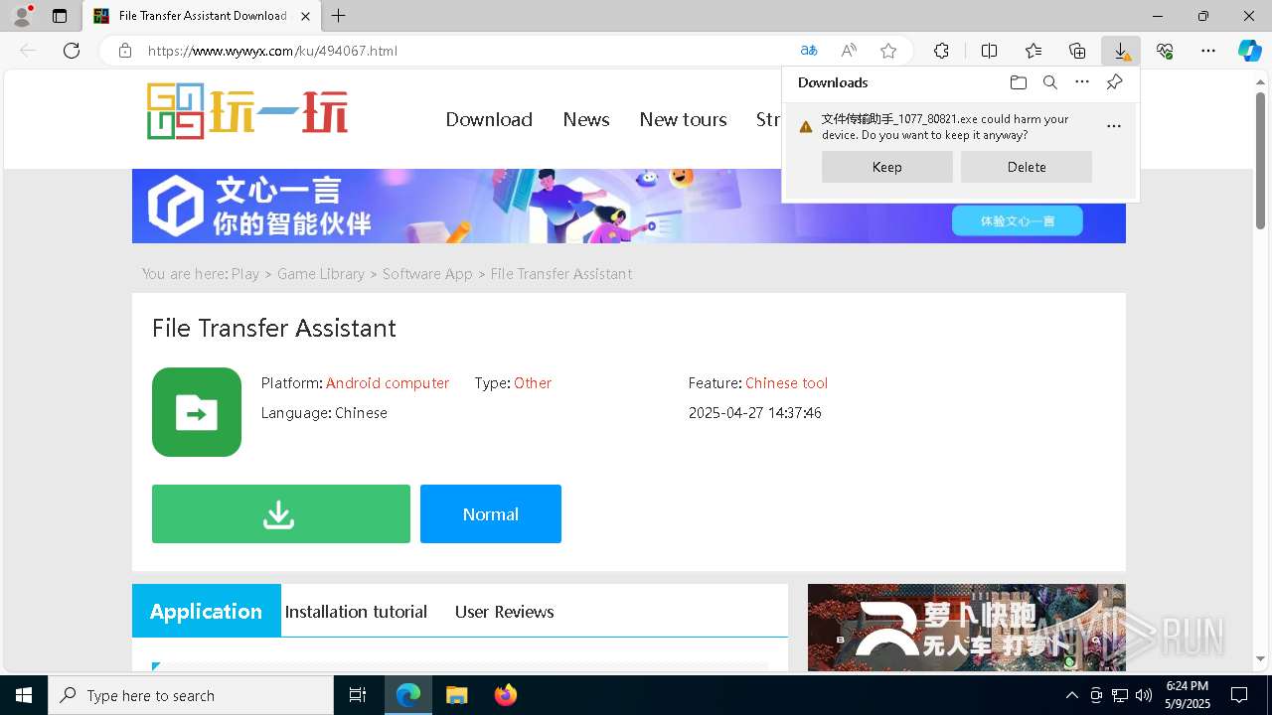Open the Download nav menu
Image resolution: width=1272 pixels, height=715 pixels.
(x=489, y=119)
